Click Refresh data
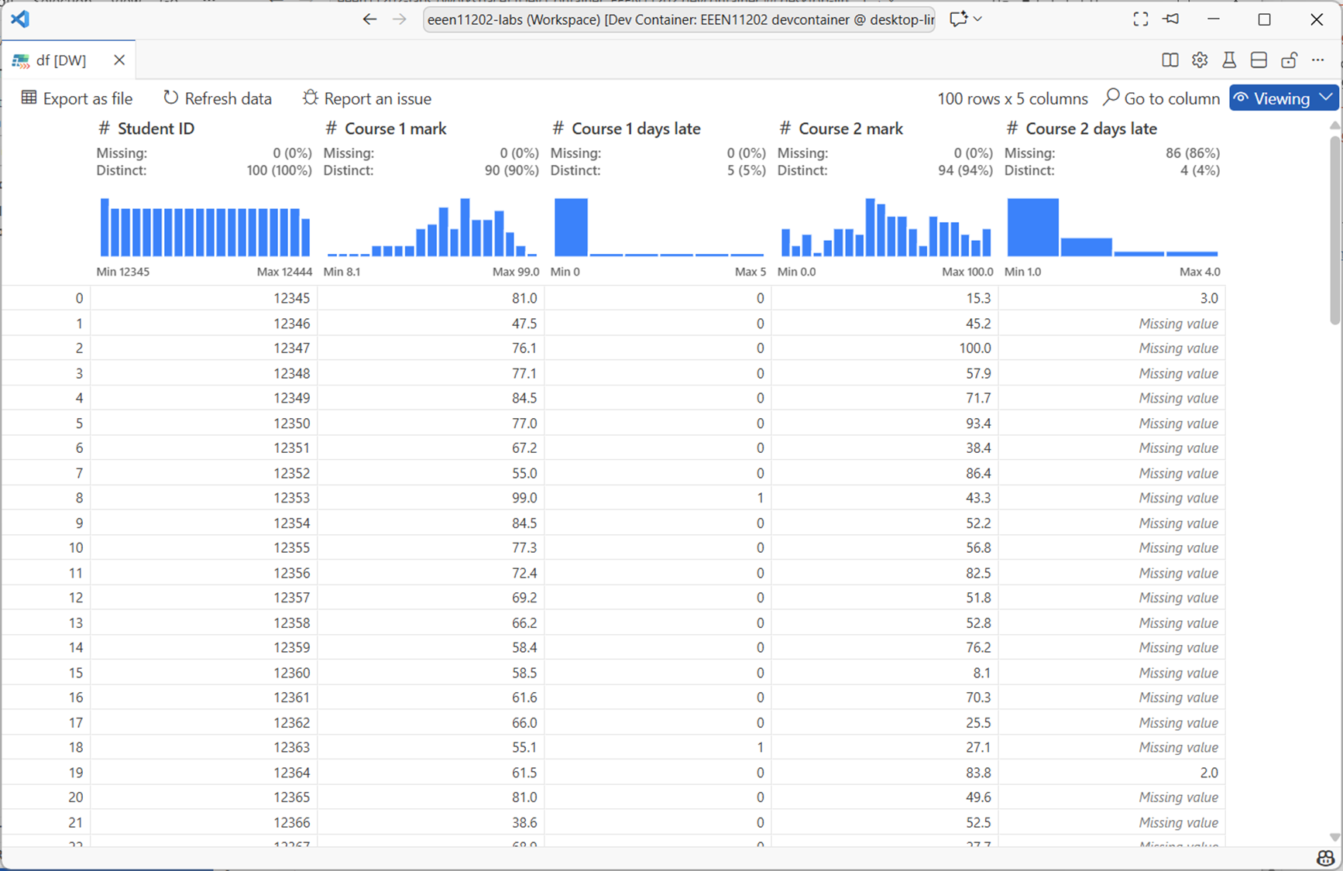Viewport: 1343px width, 871px height. [x=218, y=98]
